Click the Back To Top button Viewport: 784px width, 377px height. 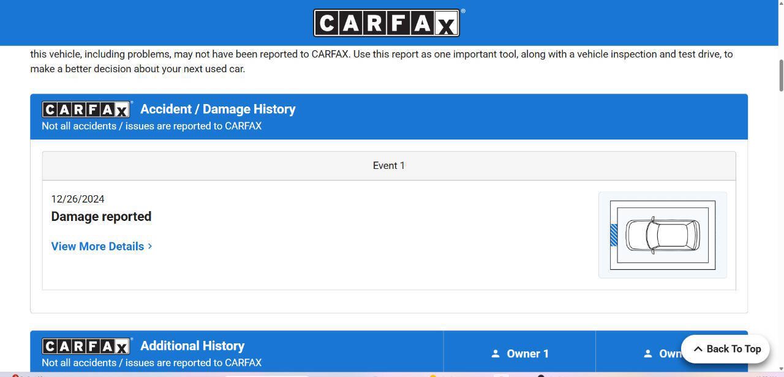point(726,349)
